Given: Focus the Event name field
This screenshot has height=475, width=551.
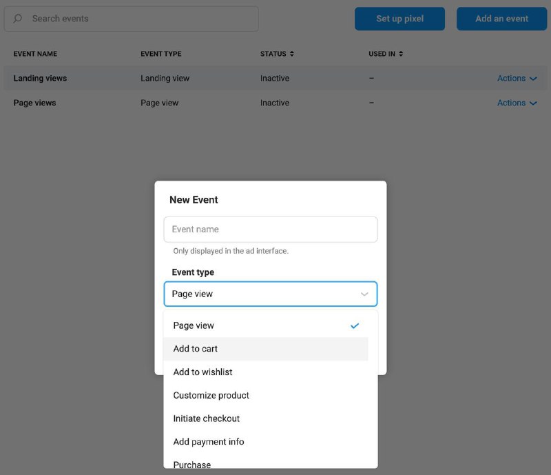Looking at the screenshot, I should click(x=271, y=230).
